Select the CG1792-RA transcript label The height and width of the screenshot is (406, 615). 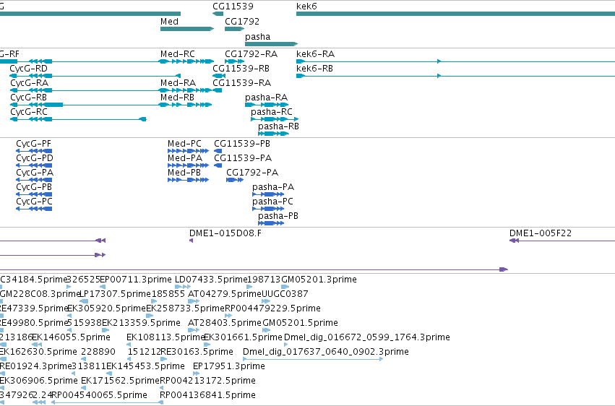point(251,54)
